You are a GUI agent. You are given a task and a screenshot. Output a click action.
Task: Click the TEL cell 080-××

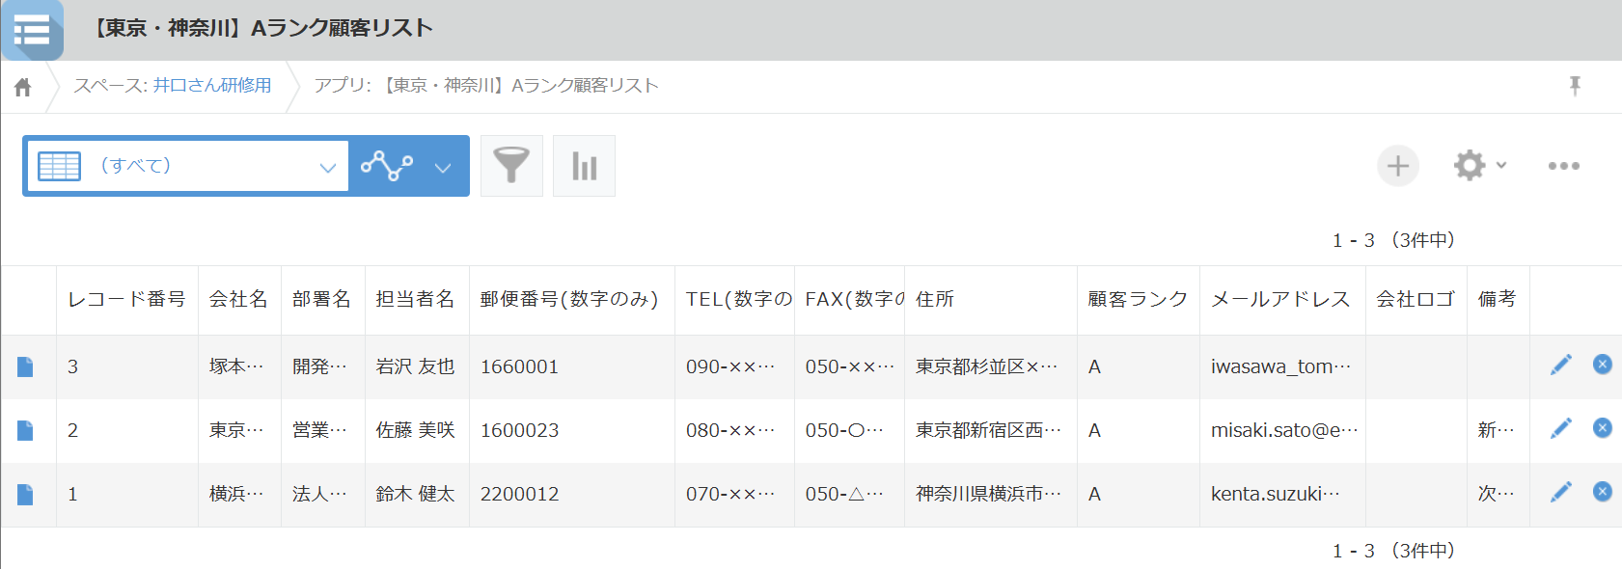coord(734,430)
